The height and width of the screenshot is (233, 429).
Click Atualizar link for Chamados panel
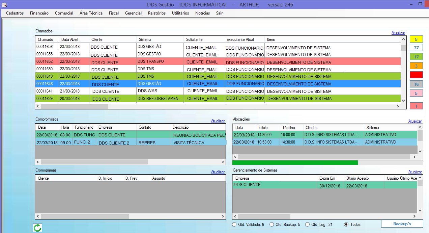[x=398, y=33]
